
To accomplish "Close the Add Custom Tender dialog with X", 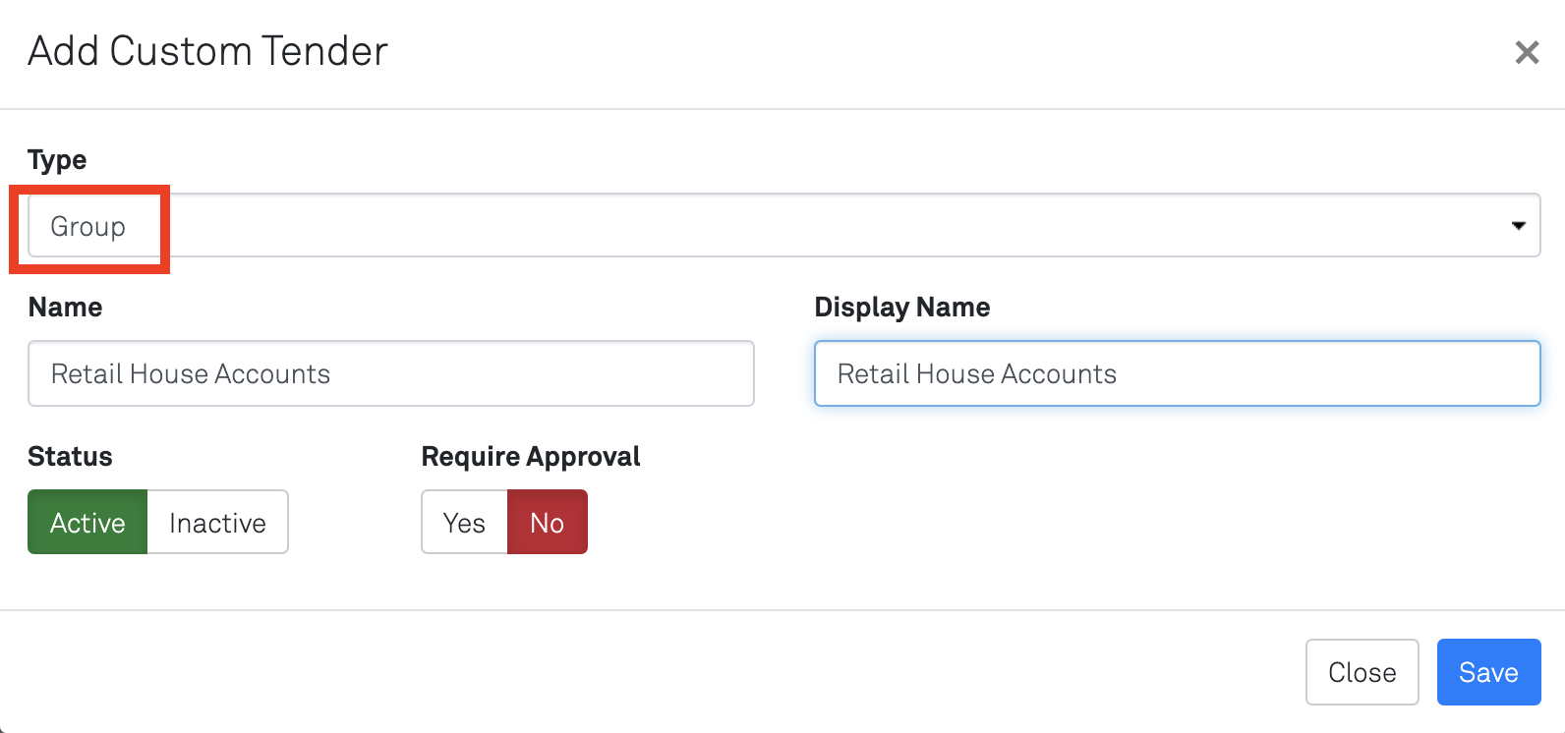I will [x=1527, y=52].
